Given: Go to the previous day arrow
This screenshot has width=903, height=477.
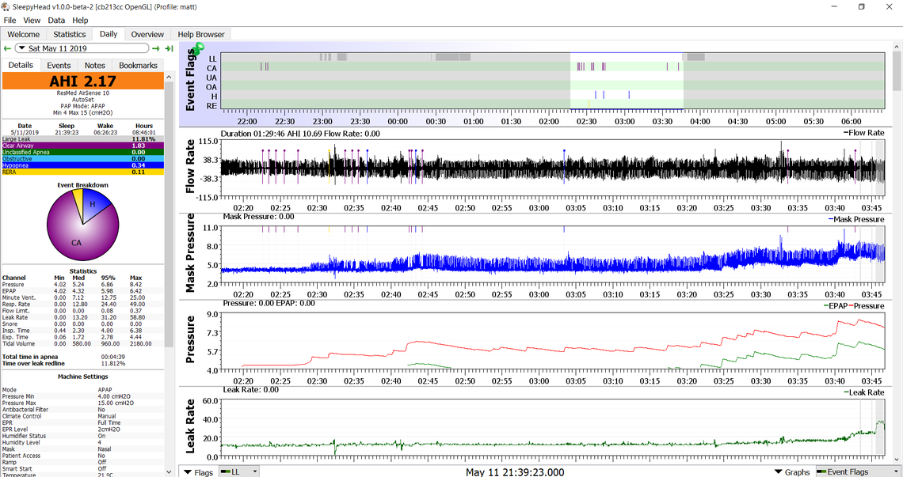Looking at the screenshot, I should [7, 49].
